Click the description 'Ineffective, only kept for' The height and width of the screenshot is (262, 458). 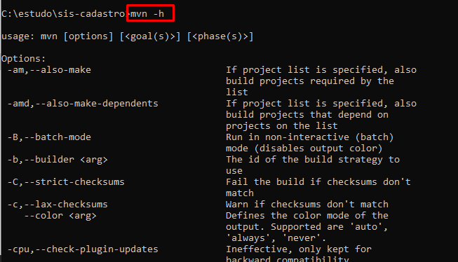coord(299,249)
